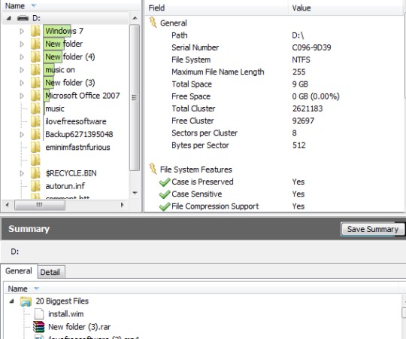Click the File System Features lightning icon
Viewport: 406px width, 339px height.
point(153,169)
